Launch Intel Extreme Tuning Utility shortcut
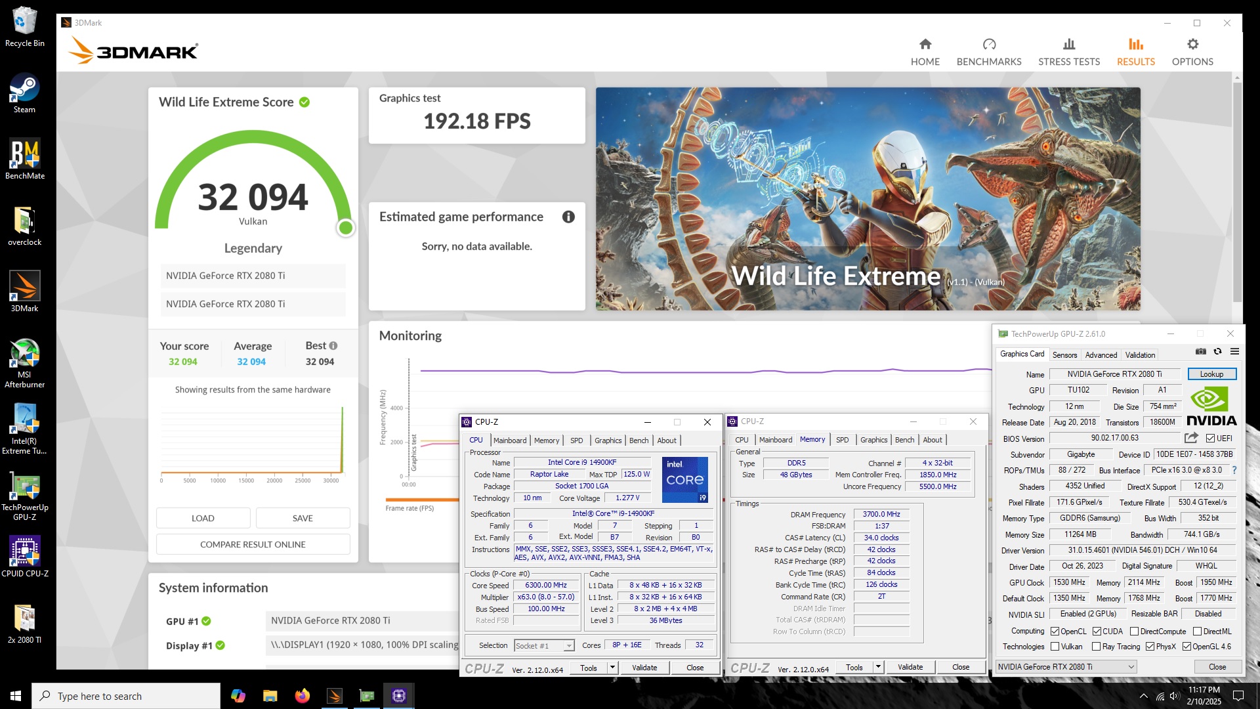This screenshot has height=709, width=1260. [x=24, y=429]
